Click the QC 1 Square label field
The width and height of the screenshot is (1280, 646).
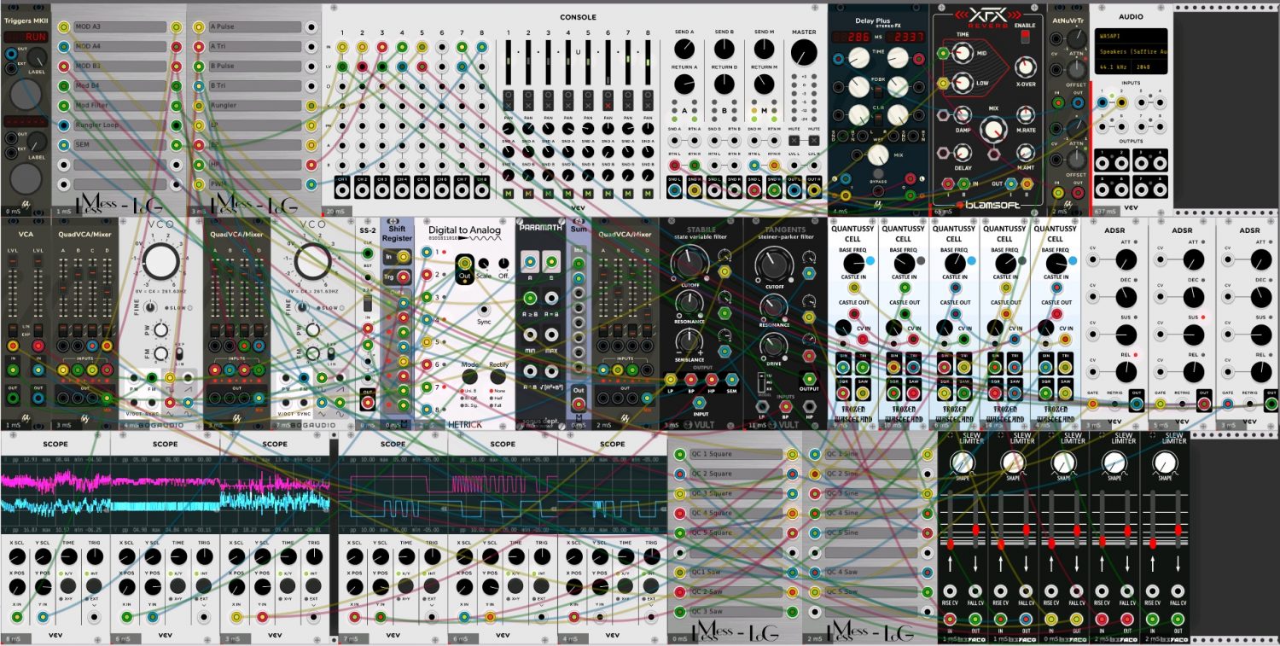[736, 454]
